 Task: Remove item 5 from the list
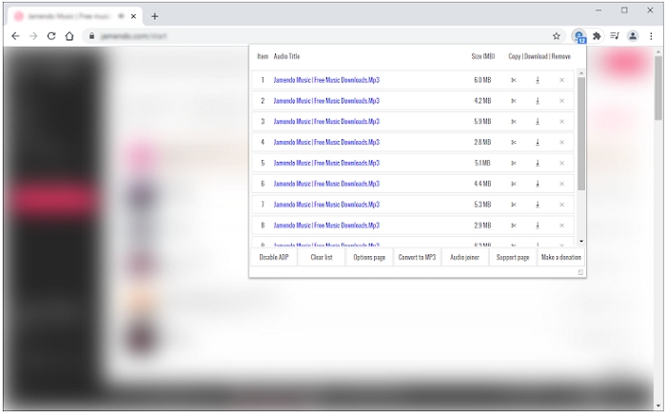click(561, 163)
